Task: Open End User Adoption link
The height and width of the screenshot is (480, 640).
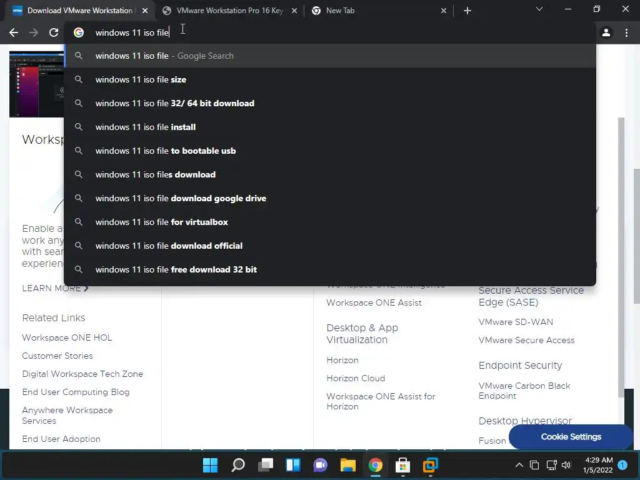Action: [61, 439]
